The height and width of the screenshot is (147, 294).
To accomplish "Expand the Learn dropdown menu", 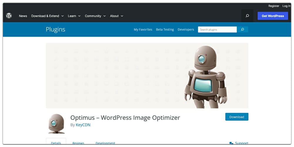I will point(74,16).
